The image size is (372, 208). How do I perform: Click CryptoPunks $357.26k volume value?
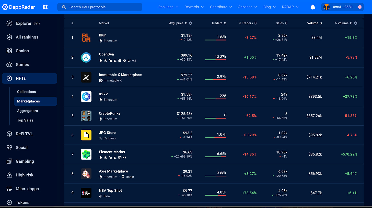click(x=314, y=116)
